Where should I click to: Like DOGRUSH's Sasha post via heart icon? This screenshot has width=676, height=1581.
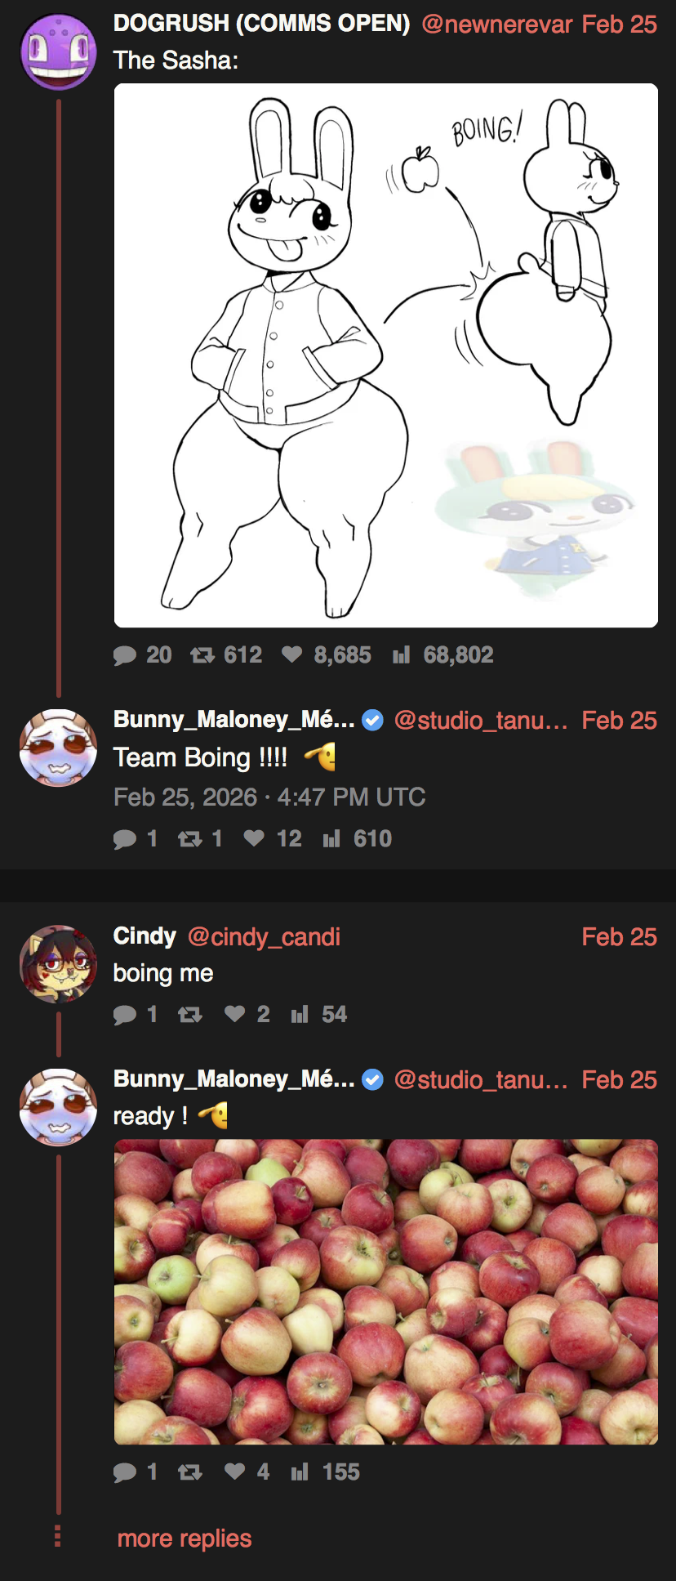(291, 654)
